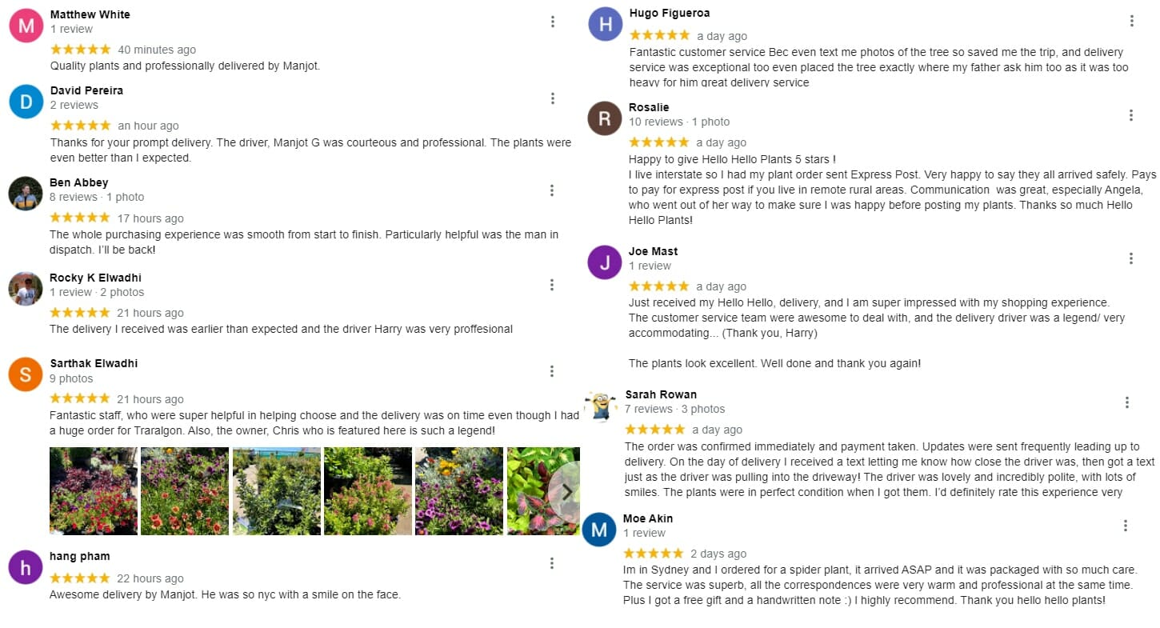Click the five-star rating on Moe Akin's review

point(654,554)
